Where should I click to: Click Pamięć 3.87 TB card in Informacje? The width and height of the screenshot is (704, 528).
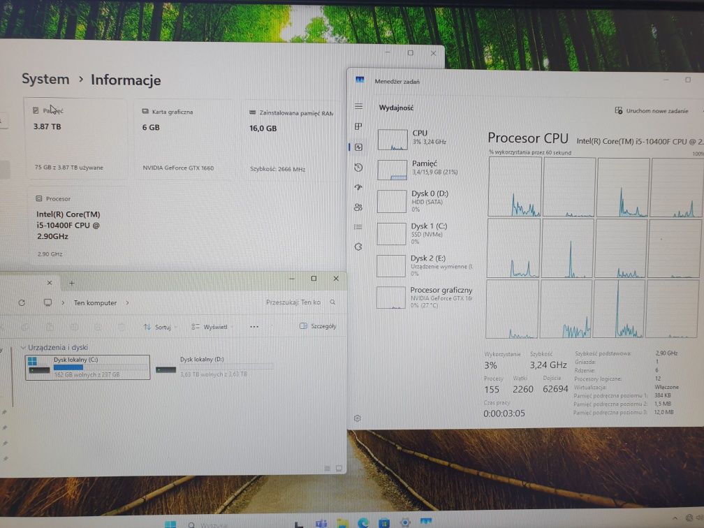click(75, 139)
